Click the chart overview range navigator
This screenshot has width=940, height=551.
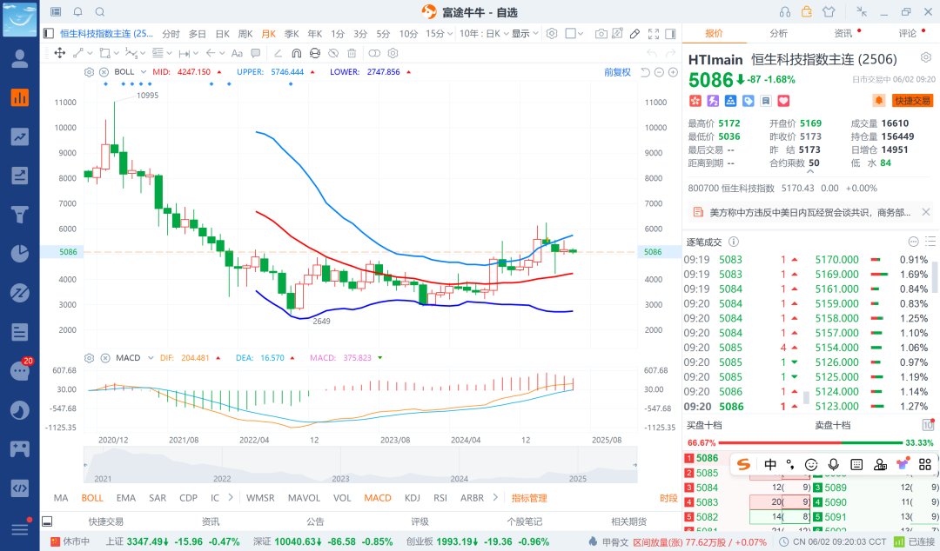[360, 465]
